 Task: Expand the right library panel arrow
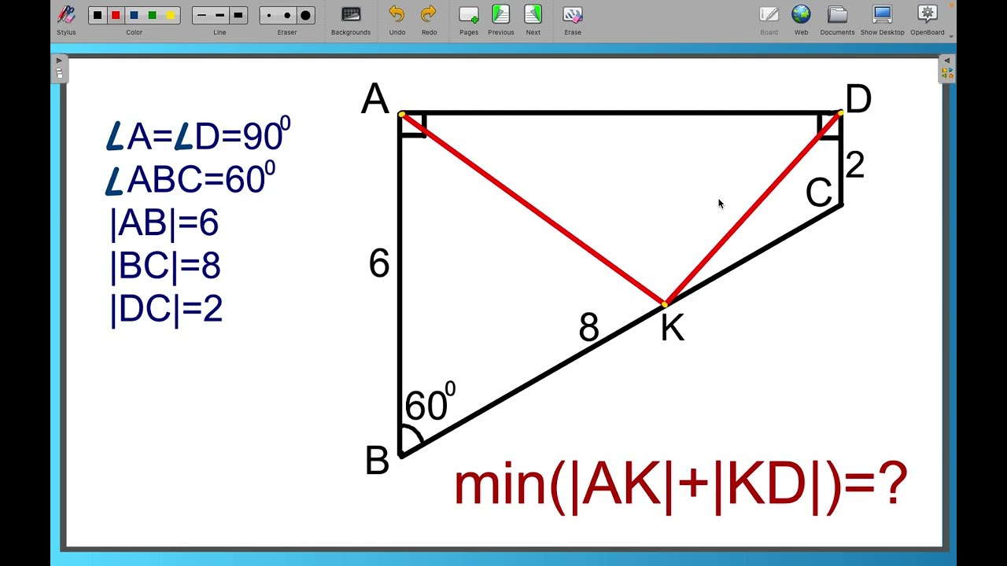pyautogui.click(x=946, y=61)
